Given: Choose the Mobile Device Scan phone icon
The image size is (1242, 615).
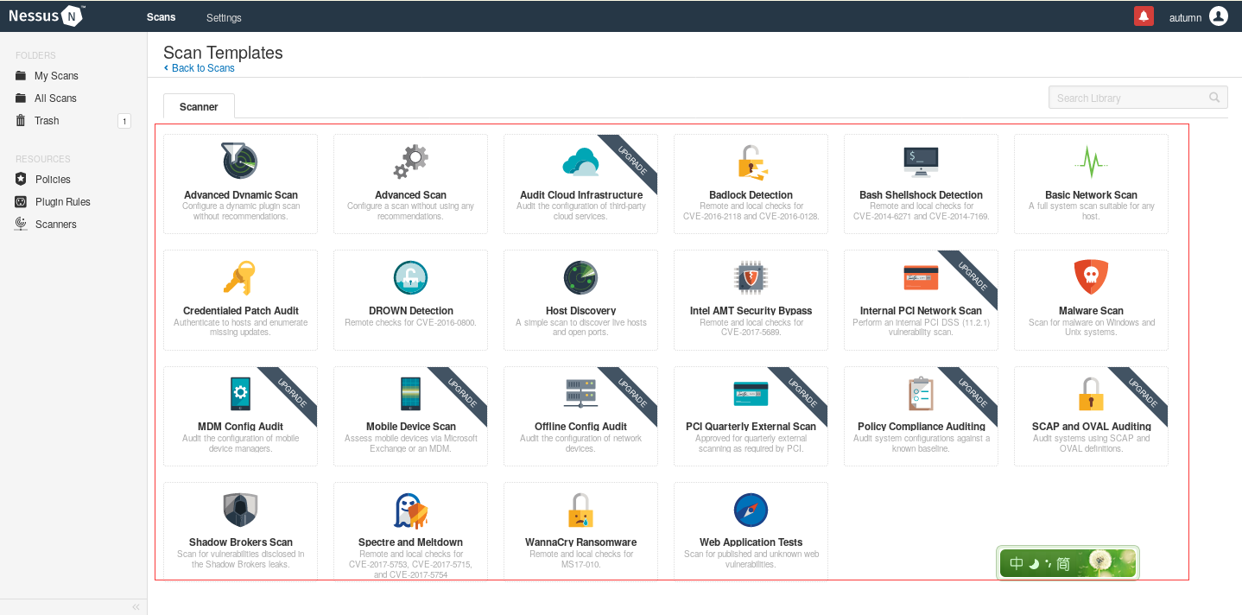Looking at the screenshot, I should point(410,393).
